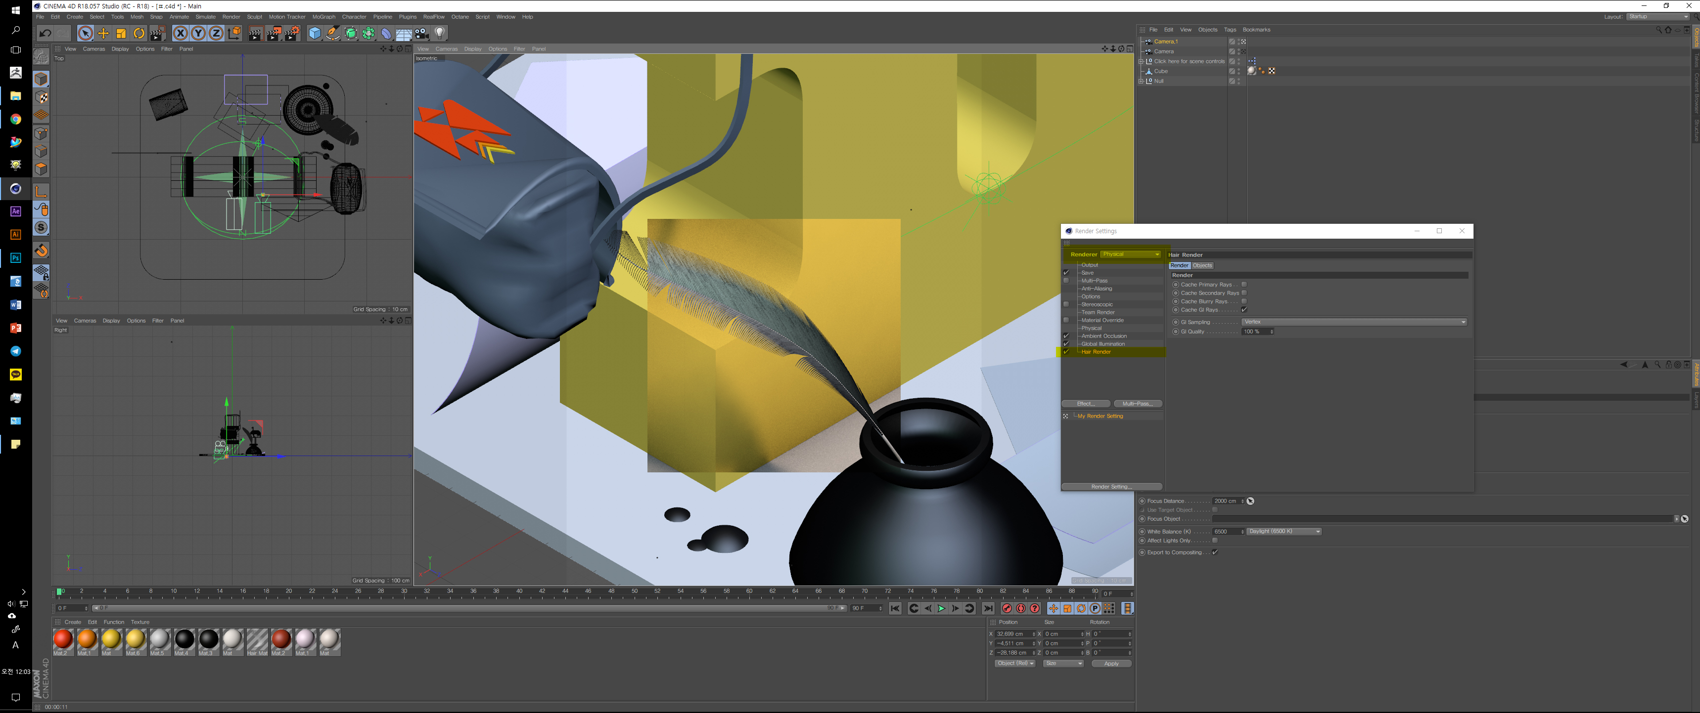Open the Octane menu
1700x713 pixels.
tap(460, 17)
